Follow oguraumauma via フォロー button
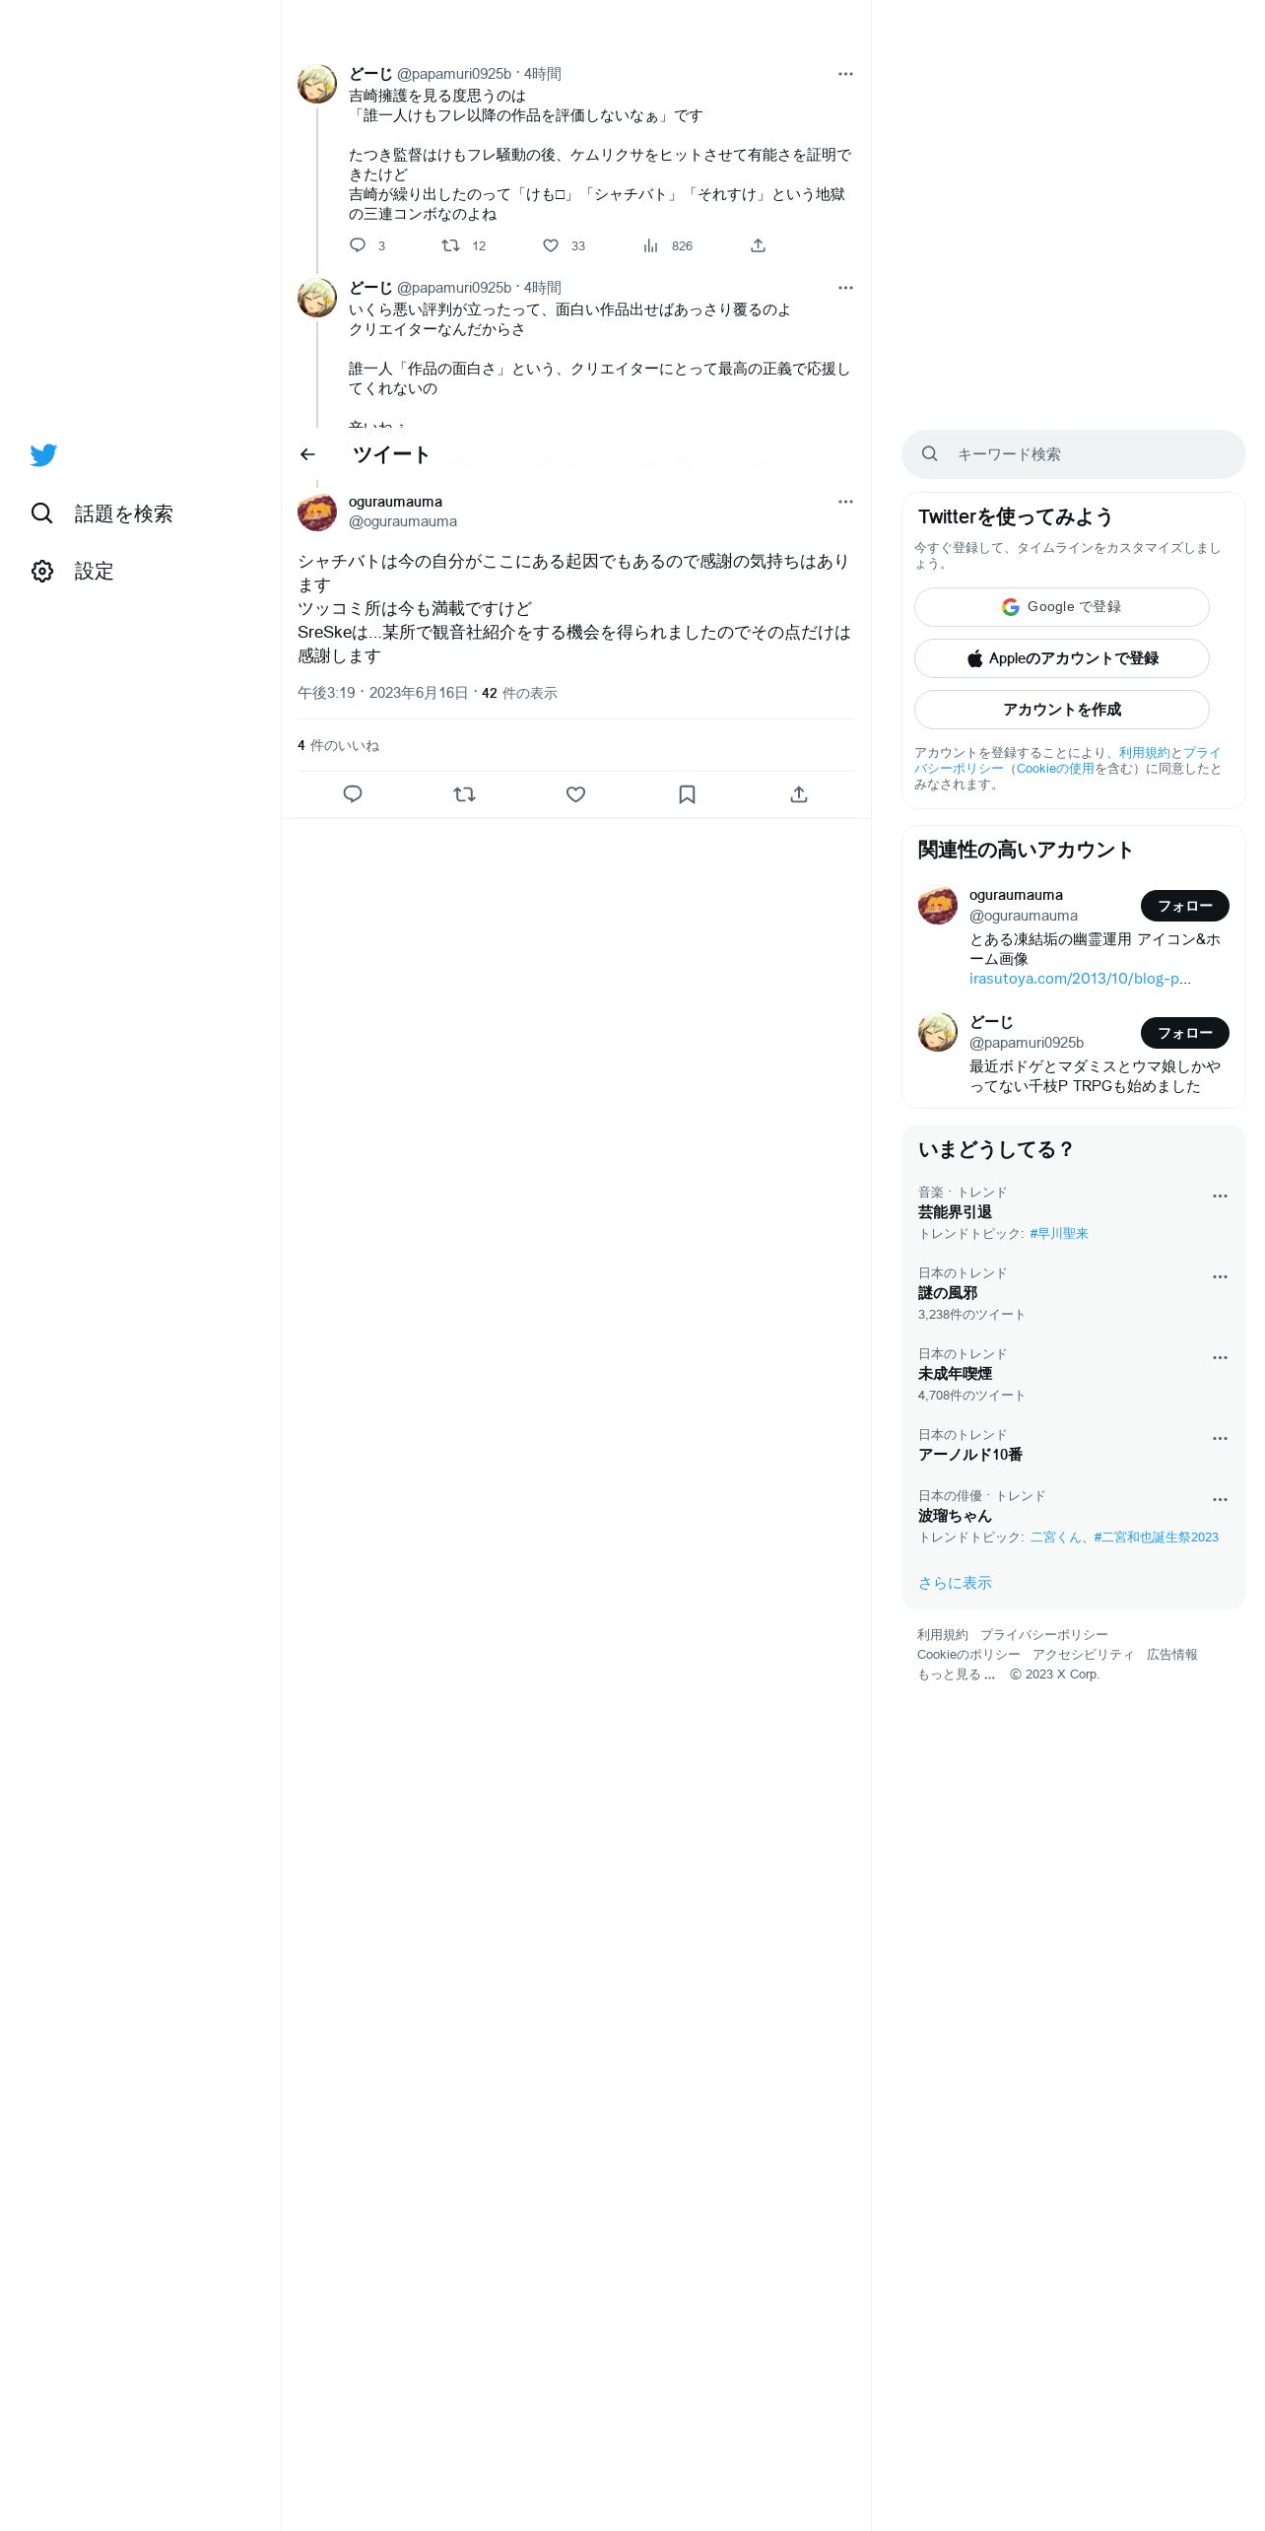 [x=1184, y=906]
